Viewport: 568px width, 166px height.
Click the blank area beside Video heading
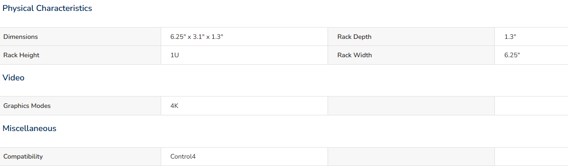(296, 78)
